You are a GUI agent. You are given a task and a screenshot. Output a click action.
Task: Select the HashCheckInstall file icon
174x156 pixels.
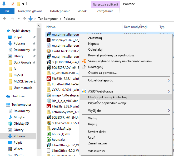pyautogui.click(x=49, y=51)
